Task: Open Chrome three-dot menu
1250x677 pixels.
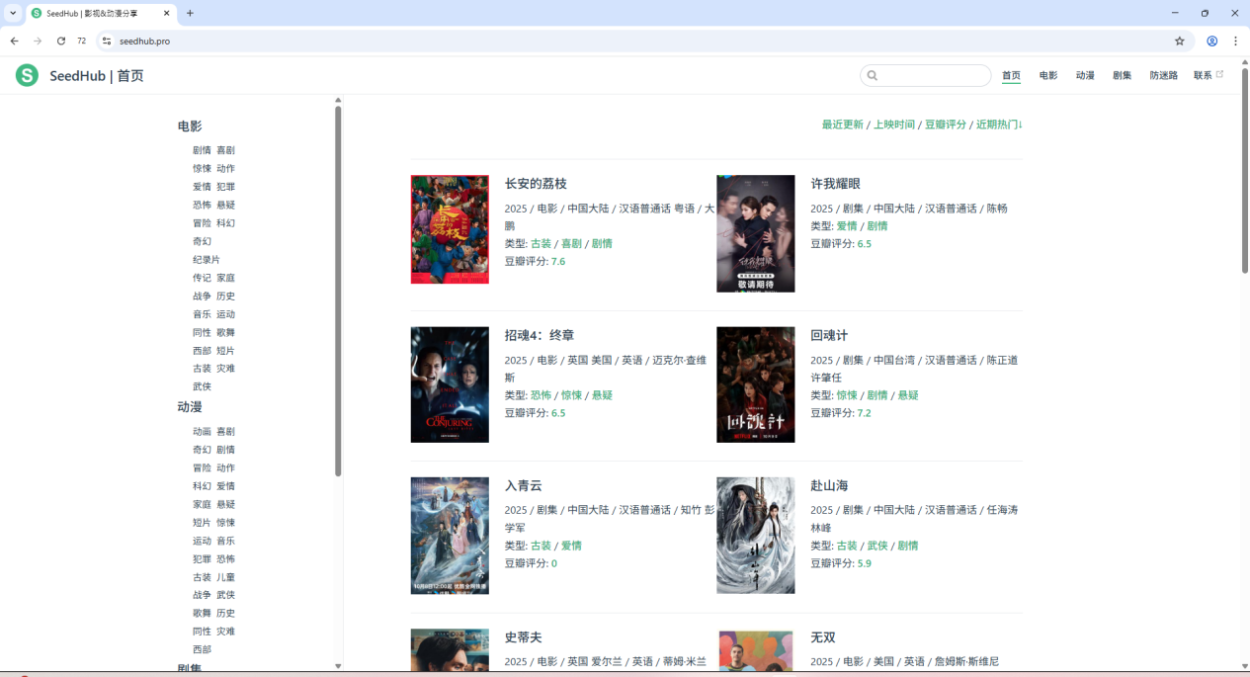Action: click(x=1235, y=41)
